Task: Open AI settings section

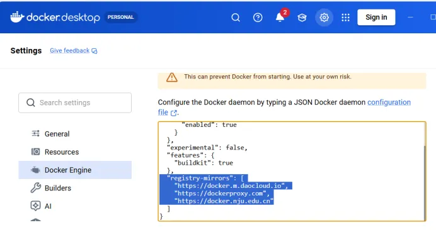Action: point(75,206)
